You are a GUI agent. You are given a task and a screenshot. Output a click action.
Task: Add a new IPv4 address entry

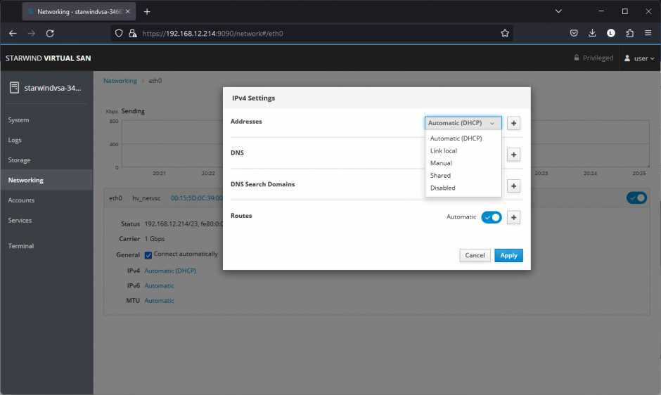tap(513, 123)
